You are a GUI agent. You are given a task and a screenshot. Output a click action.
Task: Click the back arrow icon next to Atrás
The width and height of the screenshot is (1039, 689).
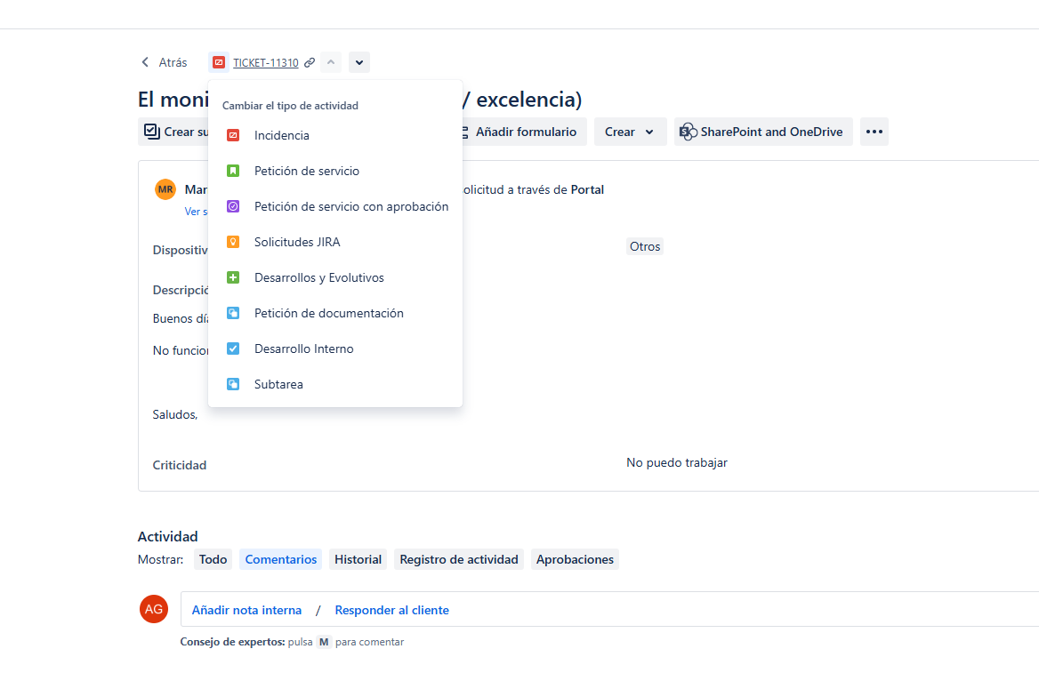click(145, 62)
